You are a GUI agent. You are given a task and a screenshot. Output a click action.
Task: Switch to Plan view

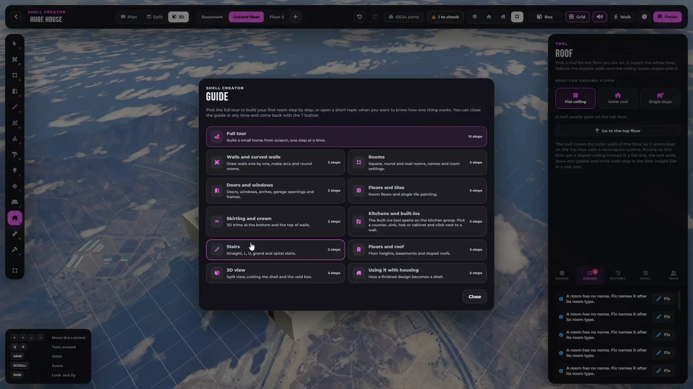(129, 17)
